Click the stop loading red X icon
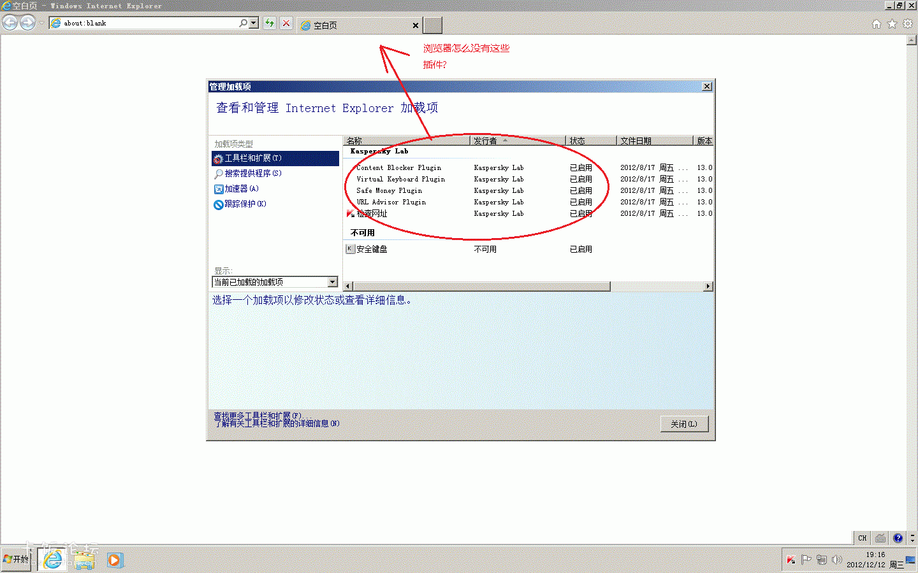Image resolution: width=918 pixels, height=573 pixels. click(286, 23)
